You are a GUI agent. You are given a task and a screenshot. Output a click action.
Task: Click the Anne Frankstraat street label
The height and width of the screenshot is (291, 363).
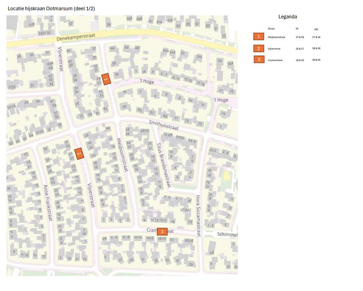(48, 203)
